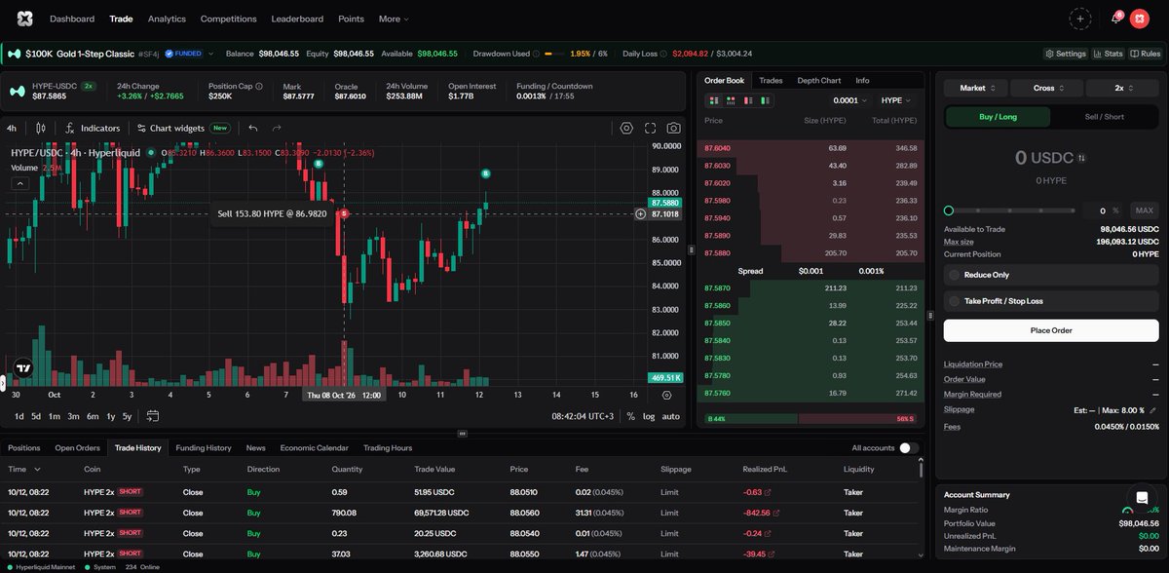The image size is (1169, 573).
Task: Enter fullscreen chart mode
Action: (x=650, y=128)
